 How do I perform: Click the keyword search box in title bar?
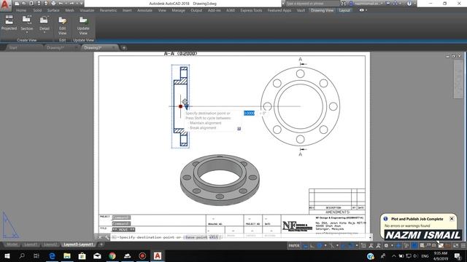point(312,4)
